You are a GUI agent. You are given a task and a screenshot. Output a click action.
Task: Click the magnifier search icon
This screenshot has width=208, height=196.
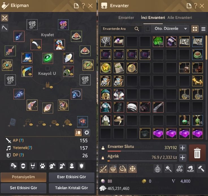point(136,29)
